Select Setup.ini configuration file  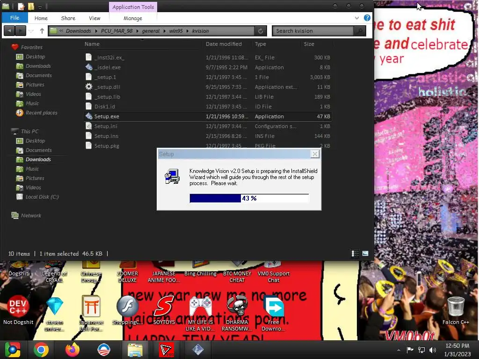click(x=207, y=126)
